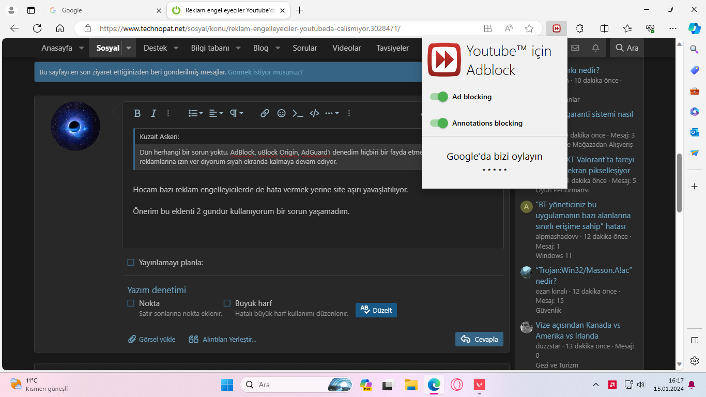Launch Opera from the taskbar
The image size is (706, 397).
(456, 385)
